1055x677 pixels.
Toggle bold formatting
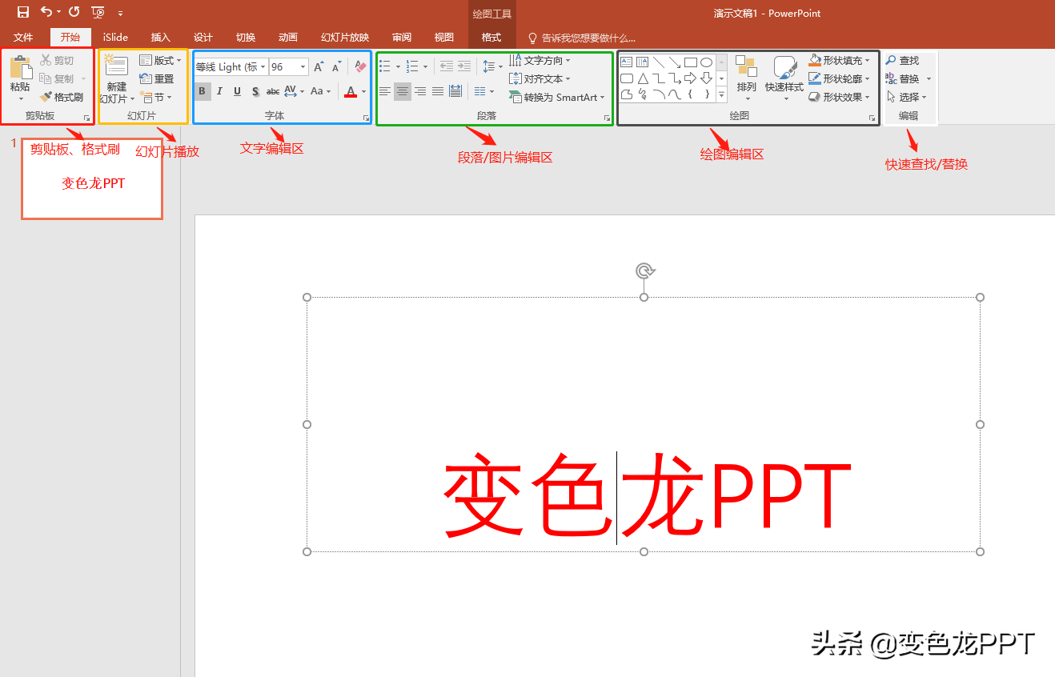pyautogui.click(x=203, y=91)
